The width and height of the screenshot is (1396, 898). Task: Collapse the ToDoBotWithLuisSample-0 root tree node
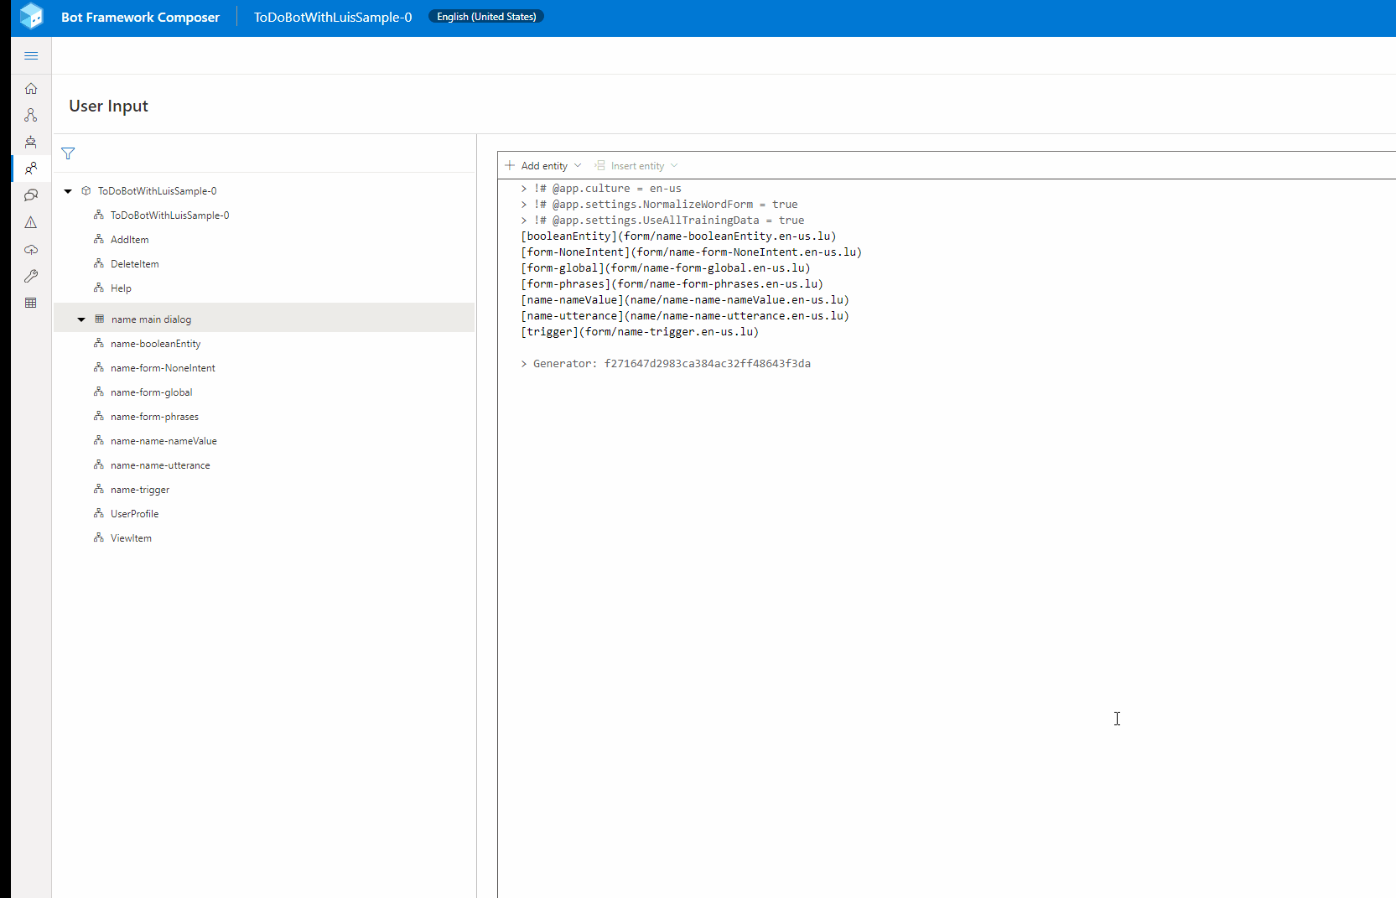point(68,191)
